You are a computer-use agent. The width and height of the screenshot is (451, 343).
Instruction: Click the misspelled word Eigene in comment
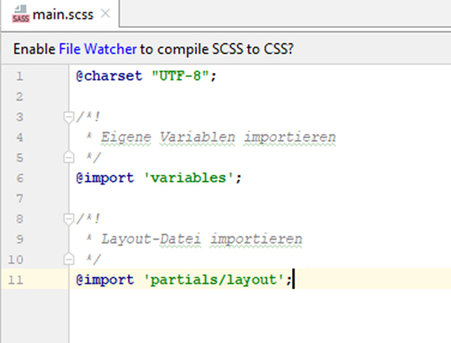pos(126,137)
